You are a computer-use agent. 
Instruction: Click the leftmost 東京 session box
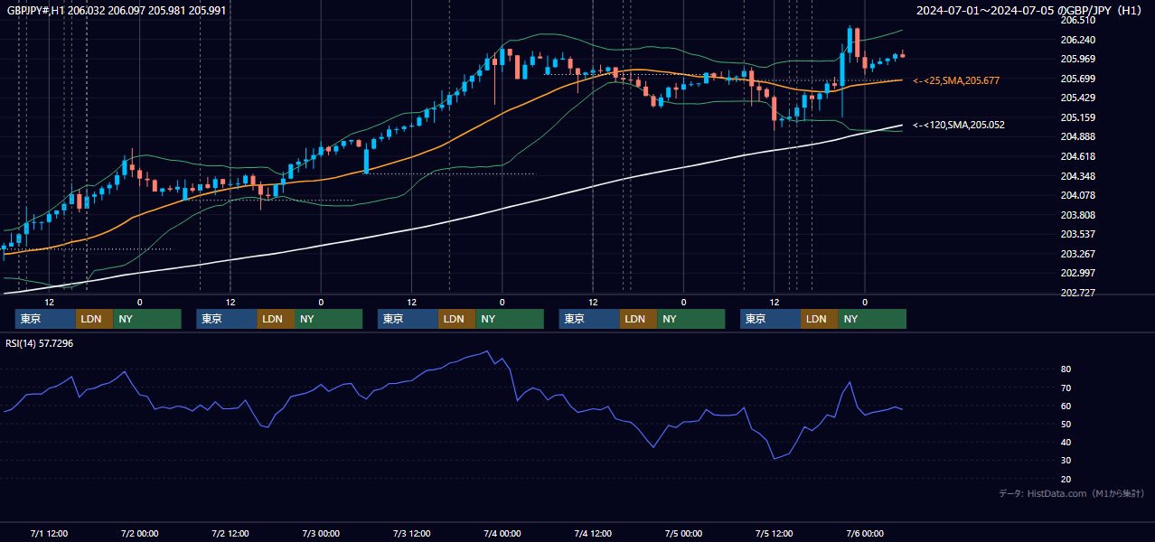[45, 319]
